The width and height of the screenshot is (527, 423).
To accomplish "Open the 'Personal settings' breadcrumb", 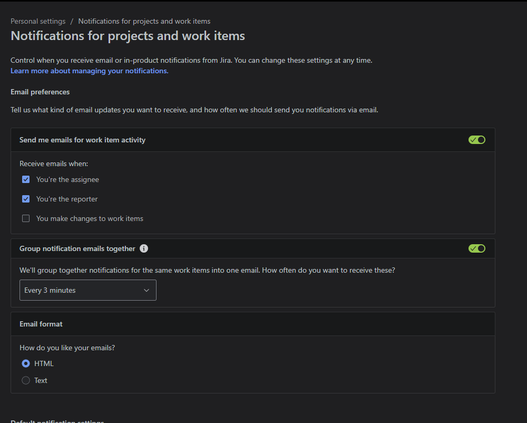I will point(37,21).
